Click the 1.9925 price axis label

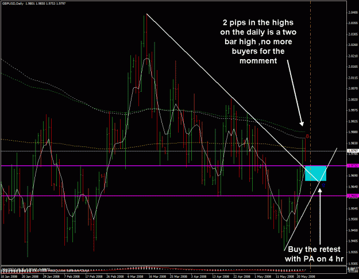(x=353, y=121)
